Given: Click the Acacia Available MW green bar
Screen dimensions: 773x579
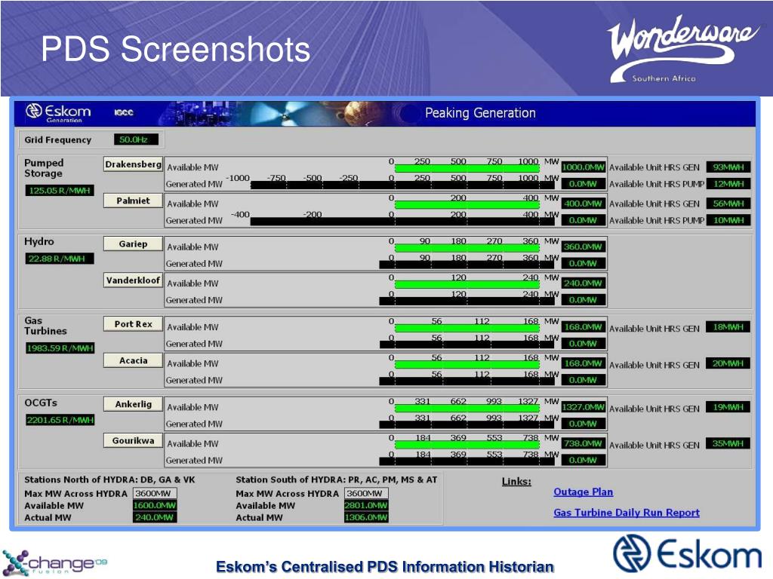Looking at the screenshot, I should [x=467, y=365].
